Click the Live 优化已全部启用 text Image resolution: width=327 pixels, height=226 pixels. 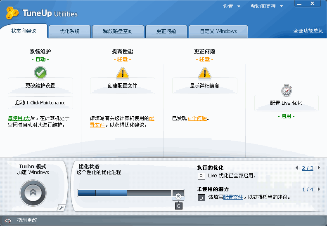tap(232, 176)
